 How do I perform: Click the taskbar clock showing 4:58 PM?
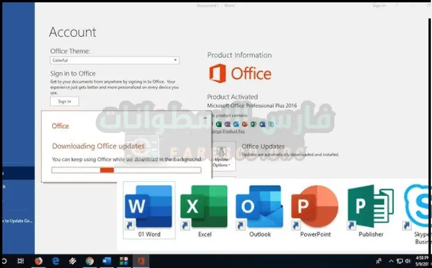[422, 261]
